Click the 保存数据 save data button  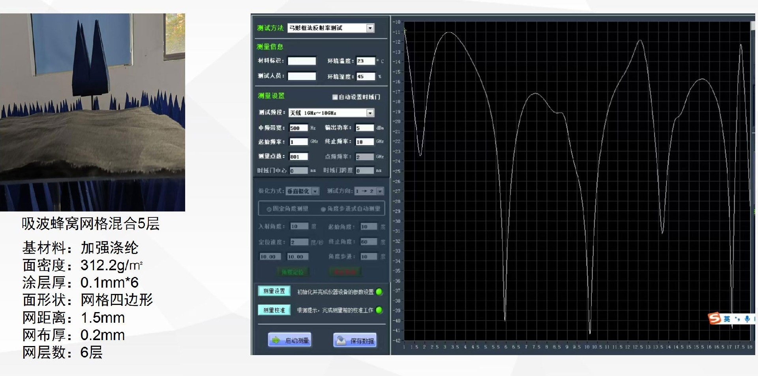pos(355,340)
